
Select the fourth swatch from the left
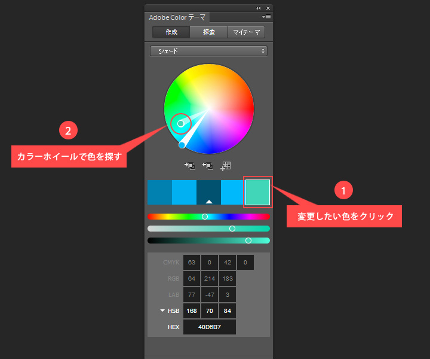[232, 192]
